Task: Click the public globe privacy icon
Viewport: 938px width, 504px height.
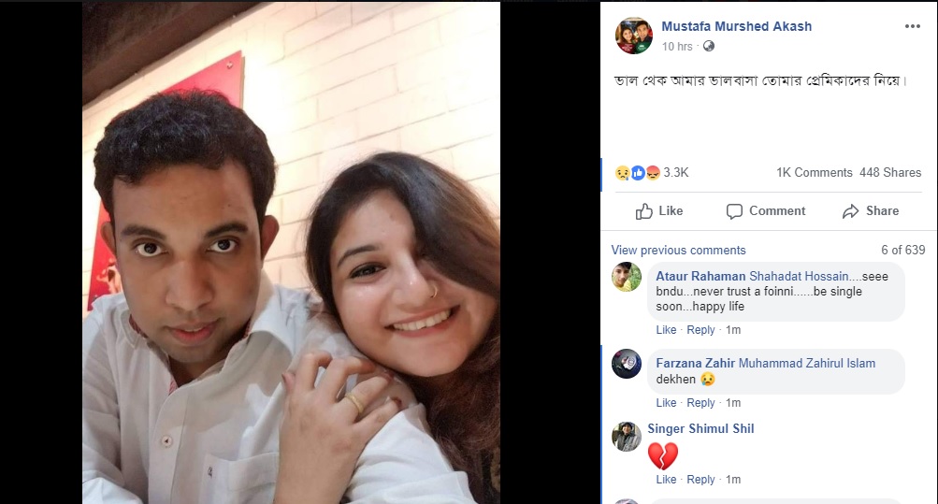Action: pos(708,46)
